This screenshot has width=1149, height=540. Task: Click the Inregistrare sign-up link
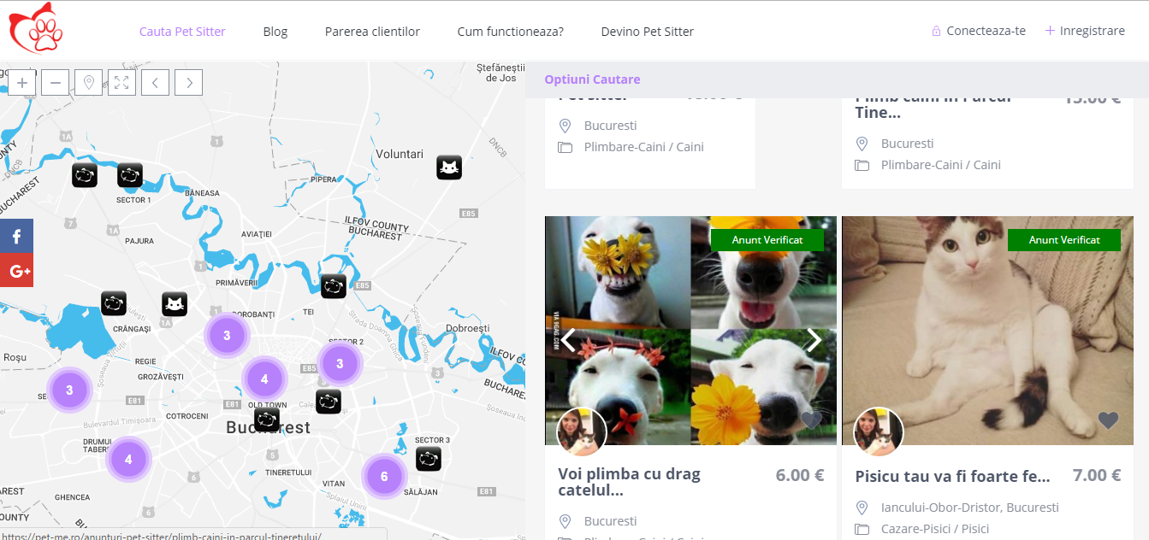click(1093, 31)
